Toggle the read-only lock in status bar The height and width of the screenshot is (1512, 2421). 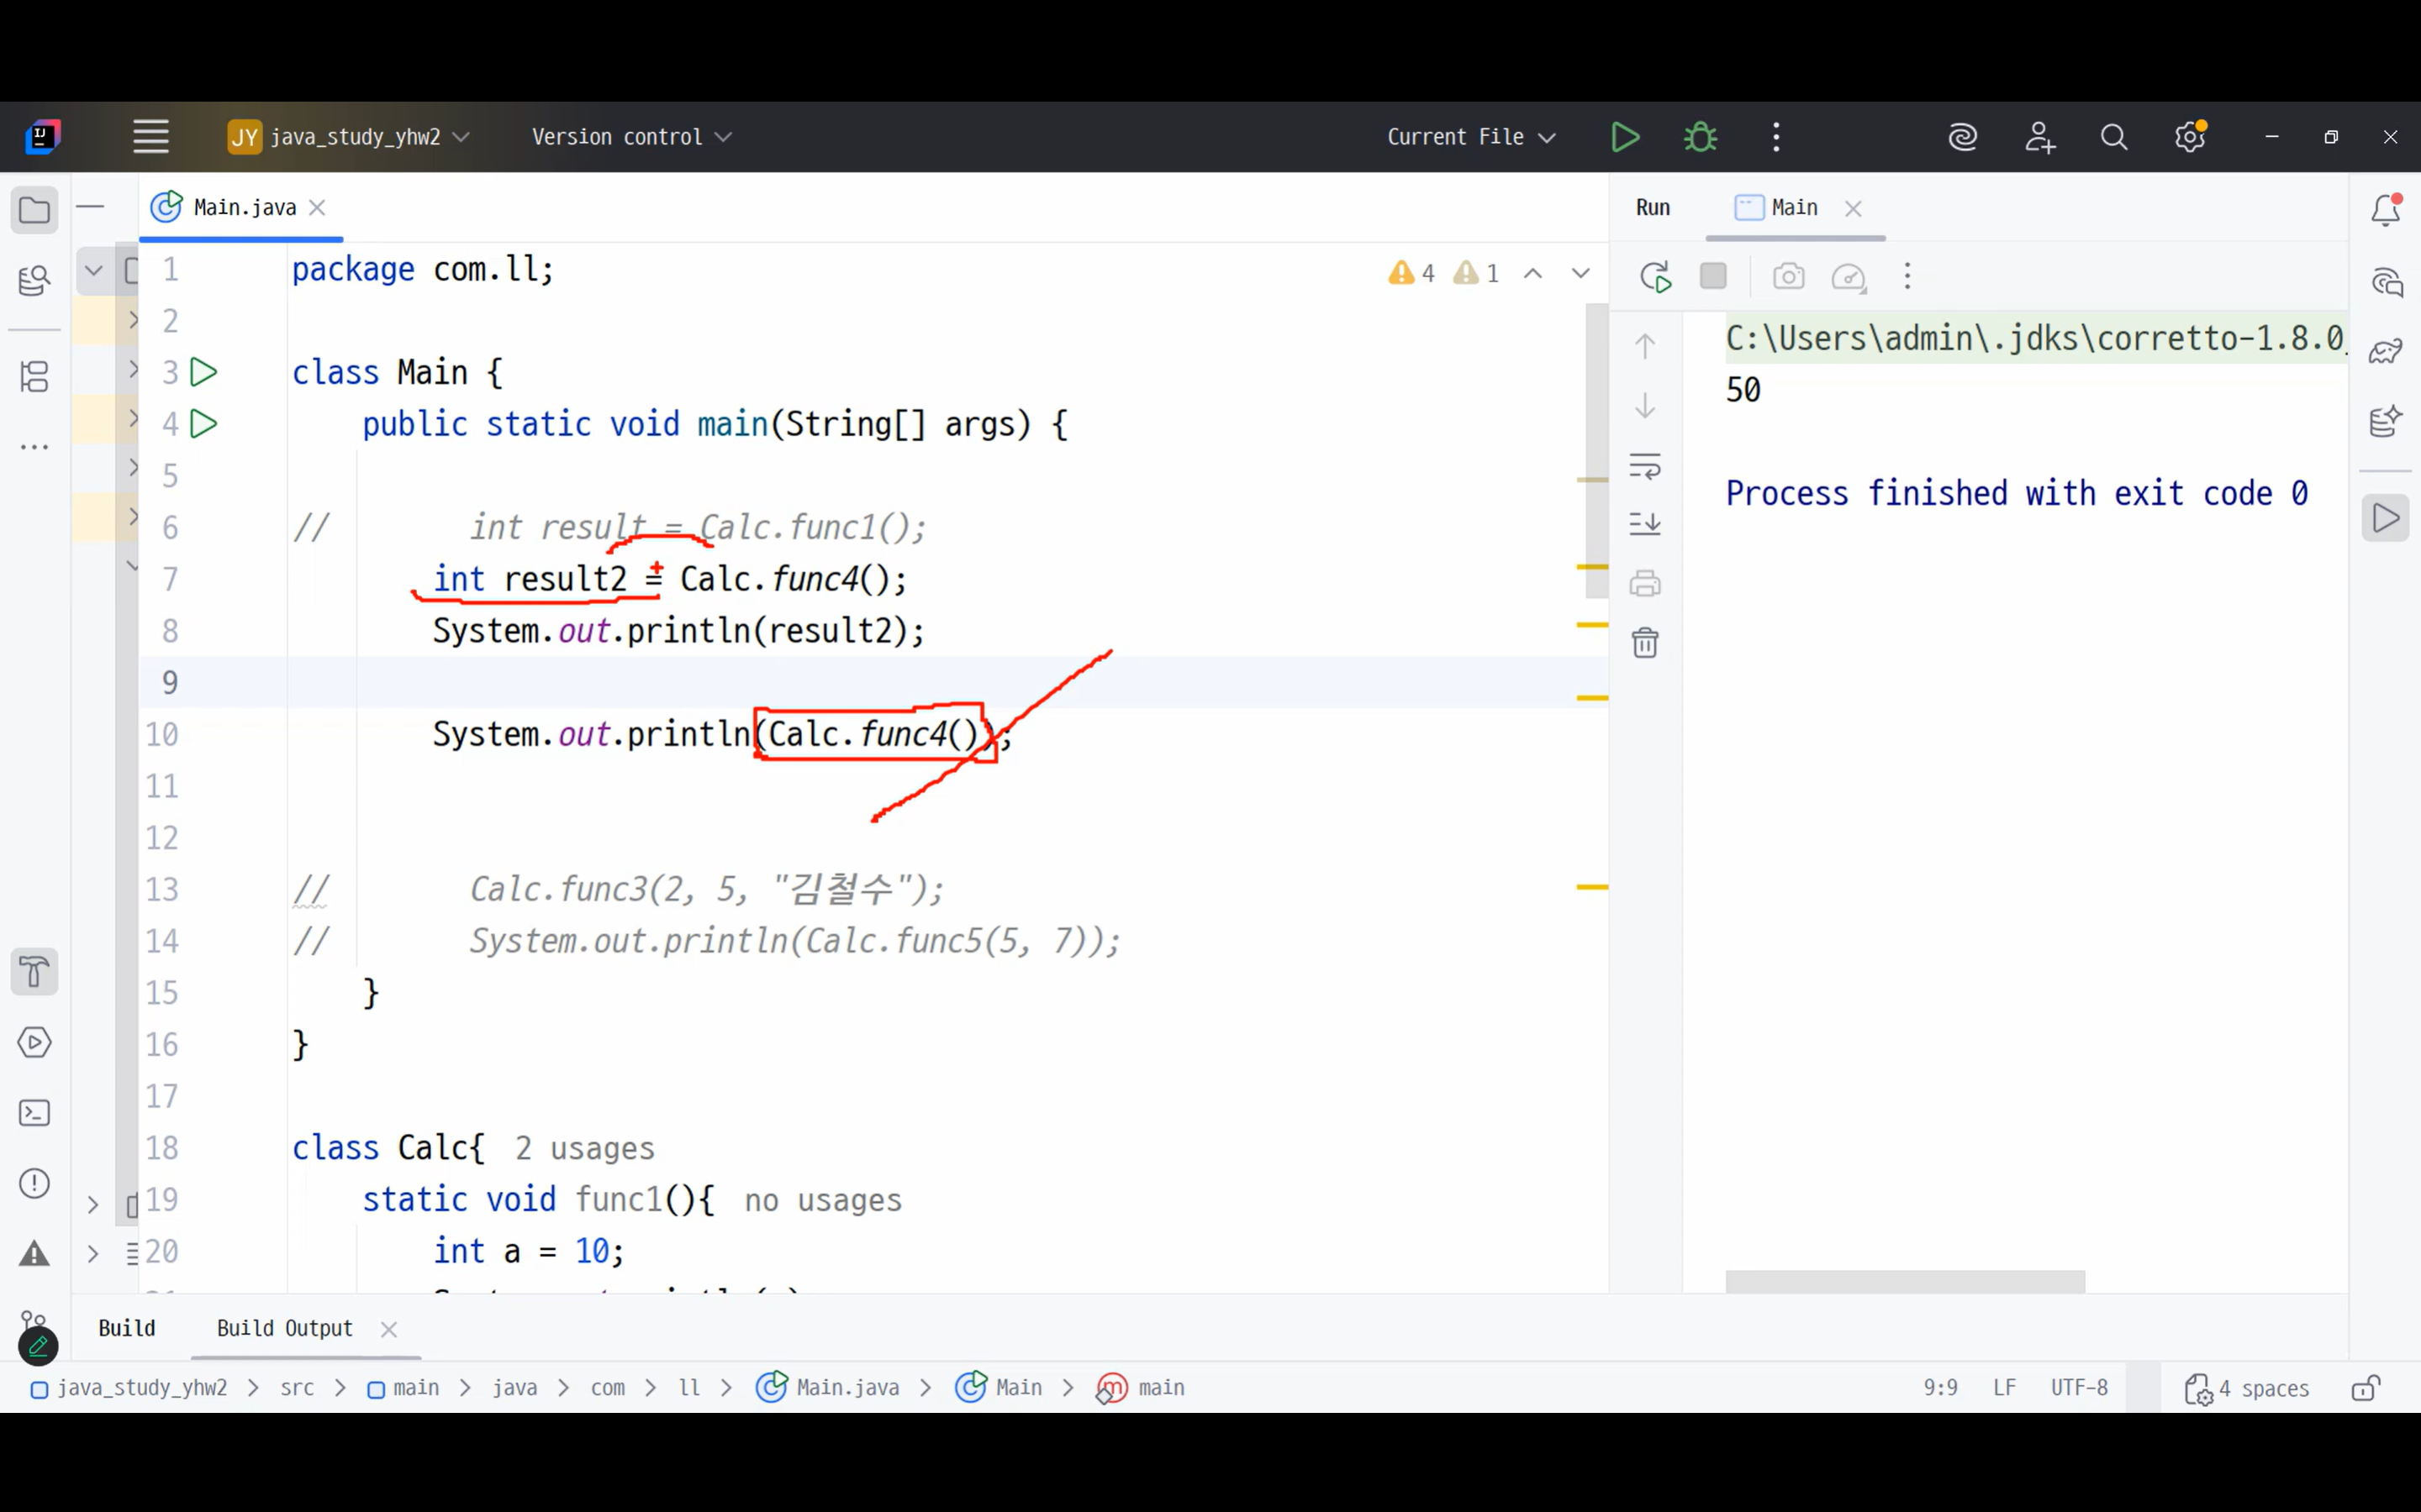point(2365,1388)
